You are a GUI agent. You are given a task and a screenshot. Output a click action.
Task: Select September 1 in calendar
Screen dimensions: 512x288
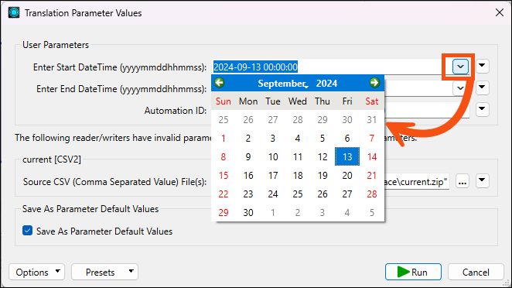coord(224,139)
